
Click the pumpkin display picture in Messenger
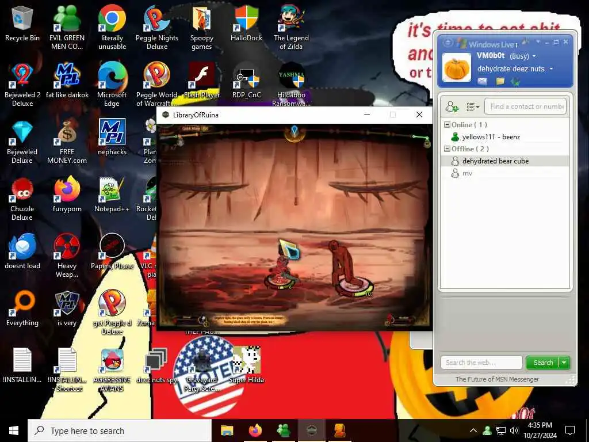[456, 67]
